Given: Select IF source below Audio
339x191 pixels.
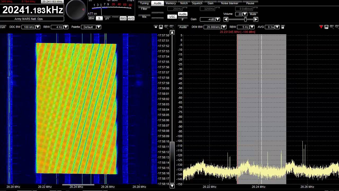Looking at the screenshot, I should click(182, 19).
